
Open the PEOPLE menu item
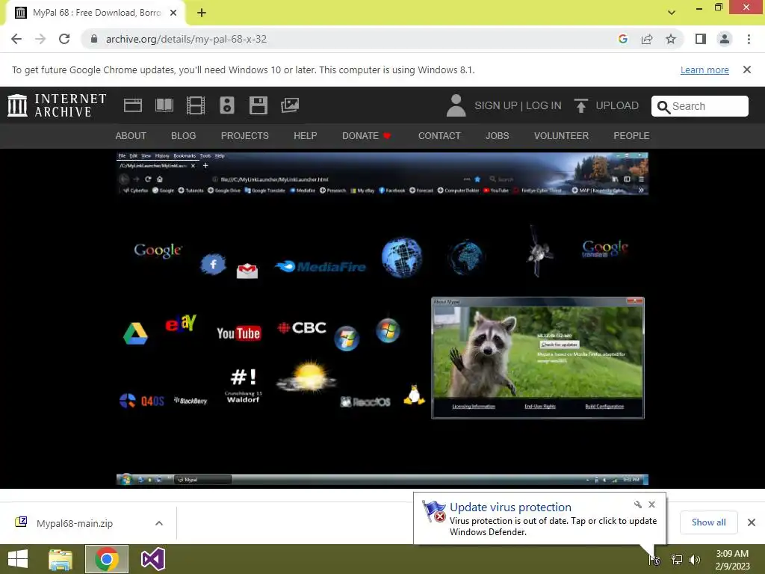631,136
